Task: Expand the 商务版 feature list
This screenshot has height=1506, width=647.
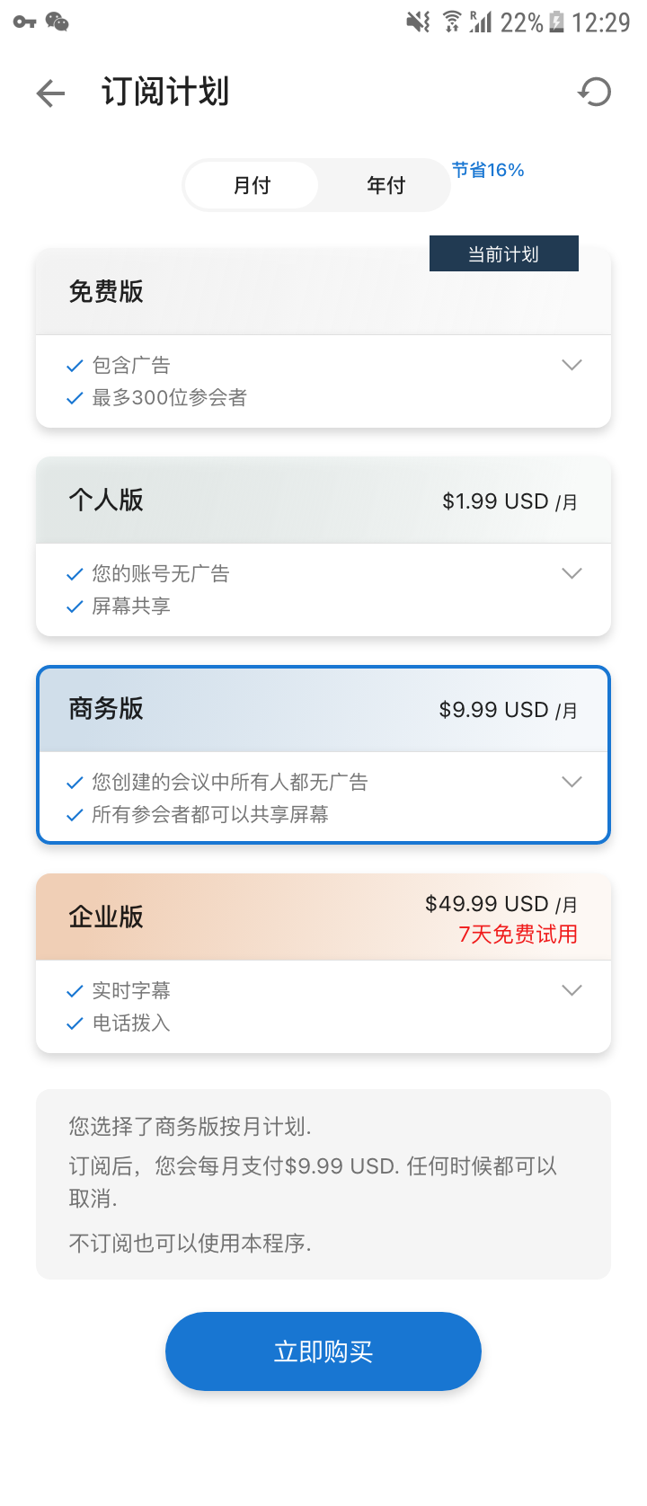Action: 572,782
